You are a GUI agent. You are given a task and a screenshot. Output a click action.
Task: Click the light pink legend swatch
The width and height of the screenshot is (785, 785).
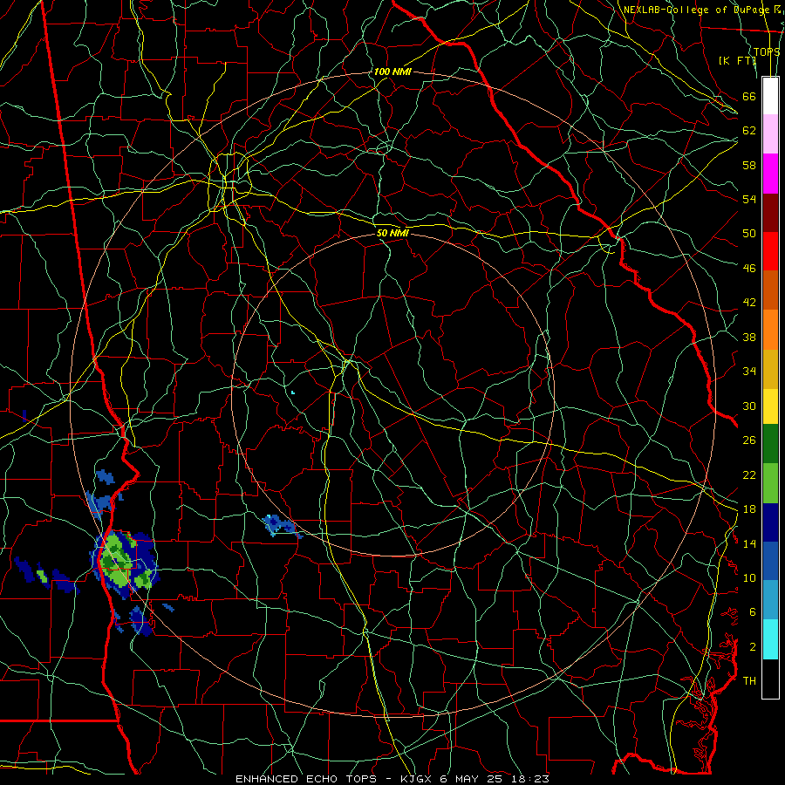(770, 134)
